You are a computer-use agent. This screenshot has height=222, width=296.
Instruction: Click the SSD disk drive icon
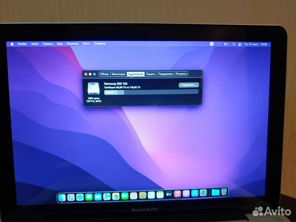click(x=93, y=88)
